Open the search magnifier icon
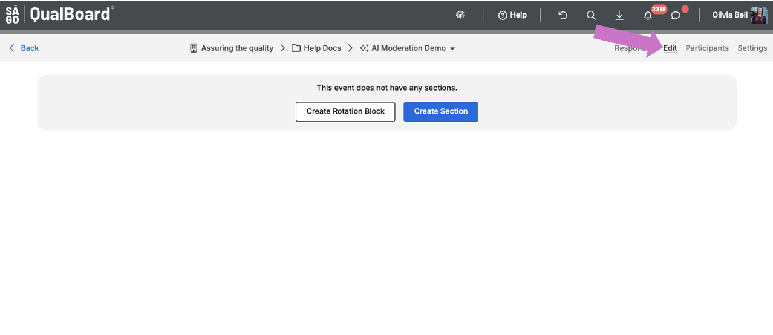 pyautogui.click(x=591, y=15)
